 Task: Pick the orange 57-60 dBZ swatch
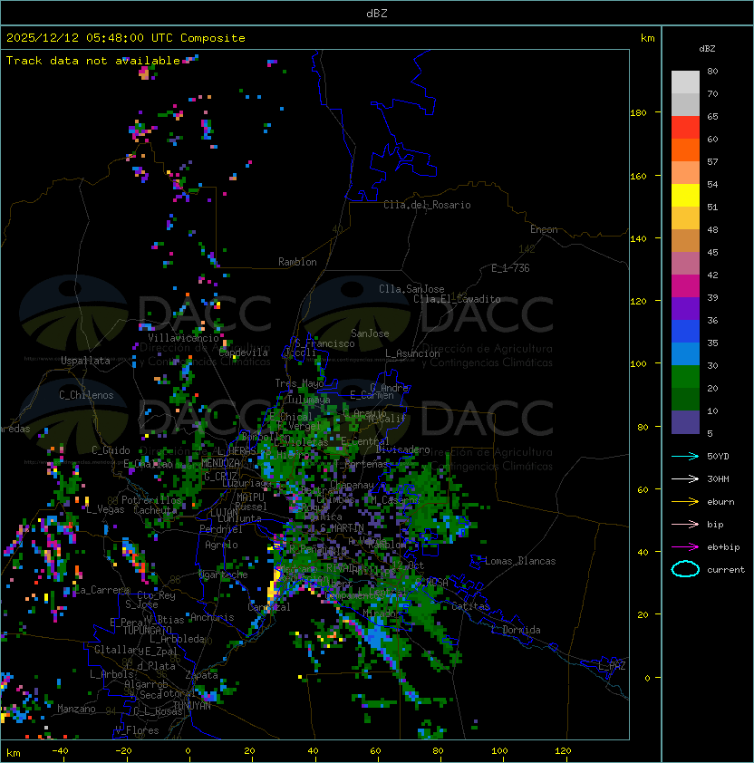(x=685, y=150)
